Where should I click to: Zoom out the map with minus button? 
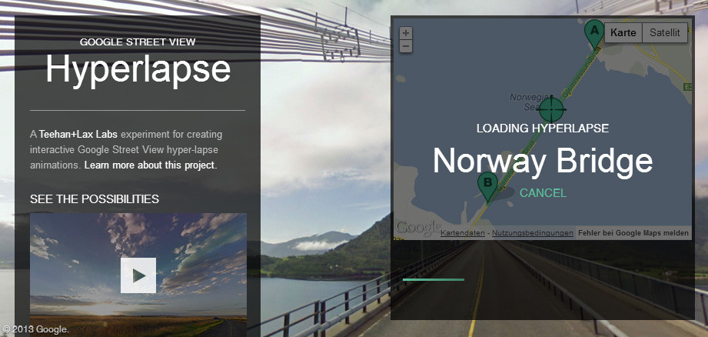(406, 45)
